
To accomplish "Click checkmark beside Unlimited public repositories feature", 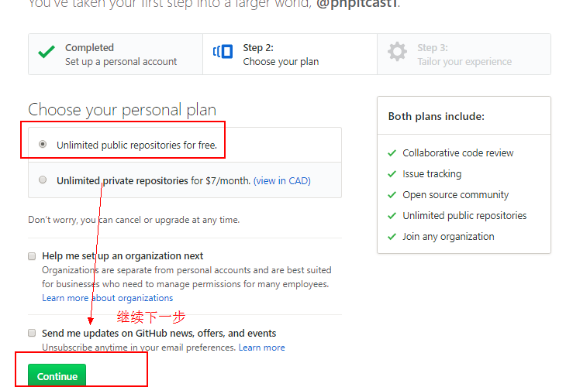I will pos(392,216).
